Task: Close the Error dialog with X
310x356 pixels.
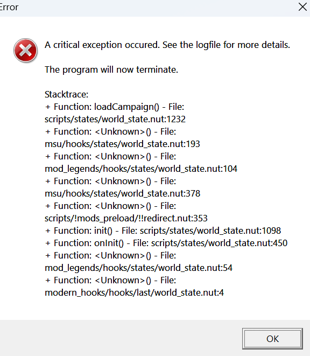Action: click(302, 7)
